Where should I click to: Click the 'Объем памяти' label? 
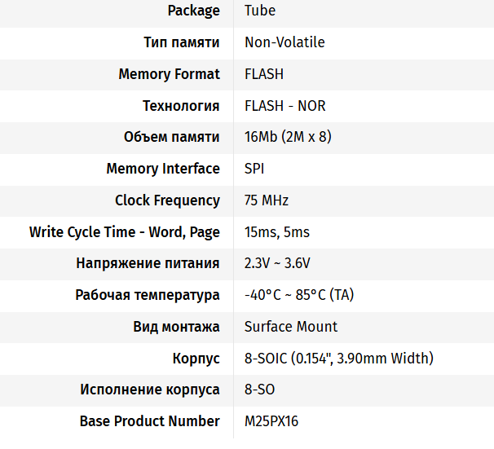tap(171, 137)
